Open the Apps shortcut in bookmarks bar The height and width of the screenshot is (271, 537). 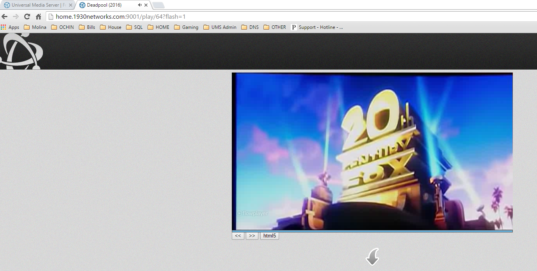pyautogui.click(x=10, y=27)
